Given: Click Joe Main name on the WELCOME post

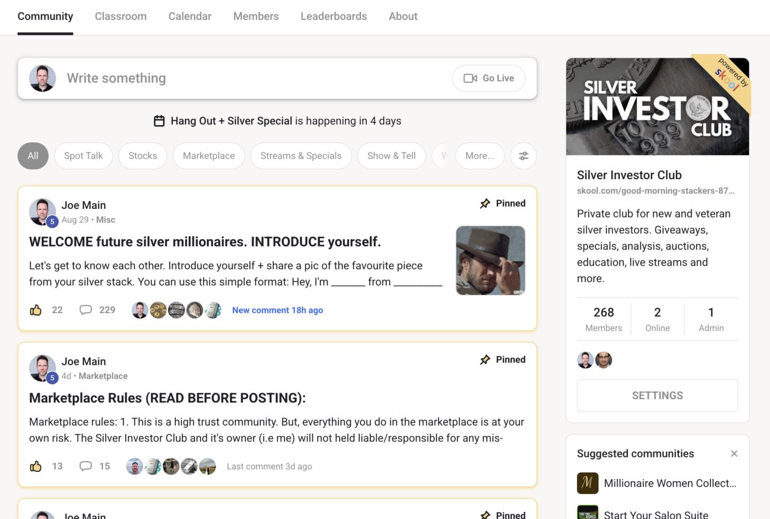Looking at the screenshot, I should tap(83, 205).
